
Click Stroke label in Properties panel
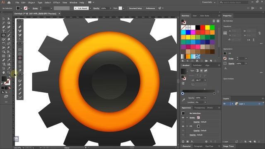(x=231, y=59)
